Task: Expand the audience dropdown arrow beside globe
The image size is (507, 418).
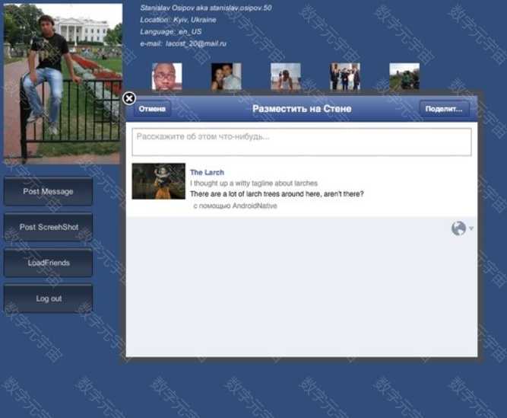Action: click(x=471, y=229)
